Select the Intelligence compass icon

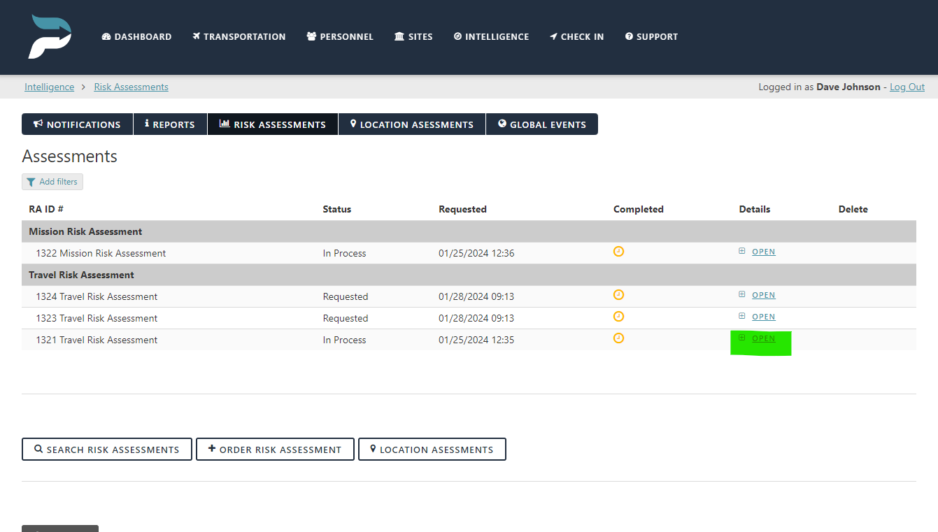[458, 36]
